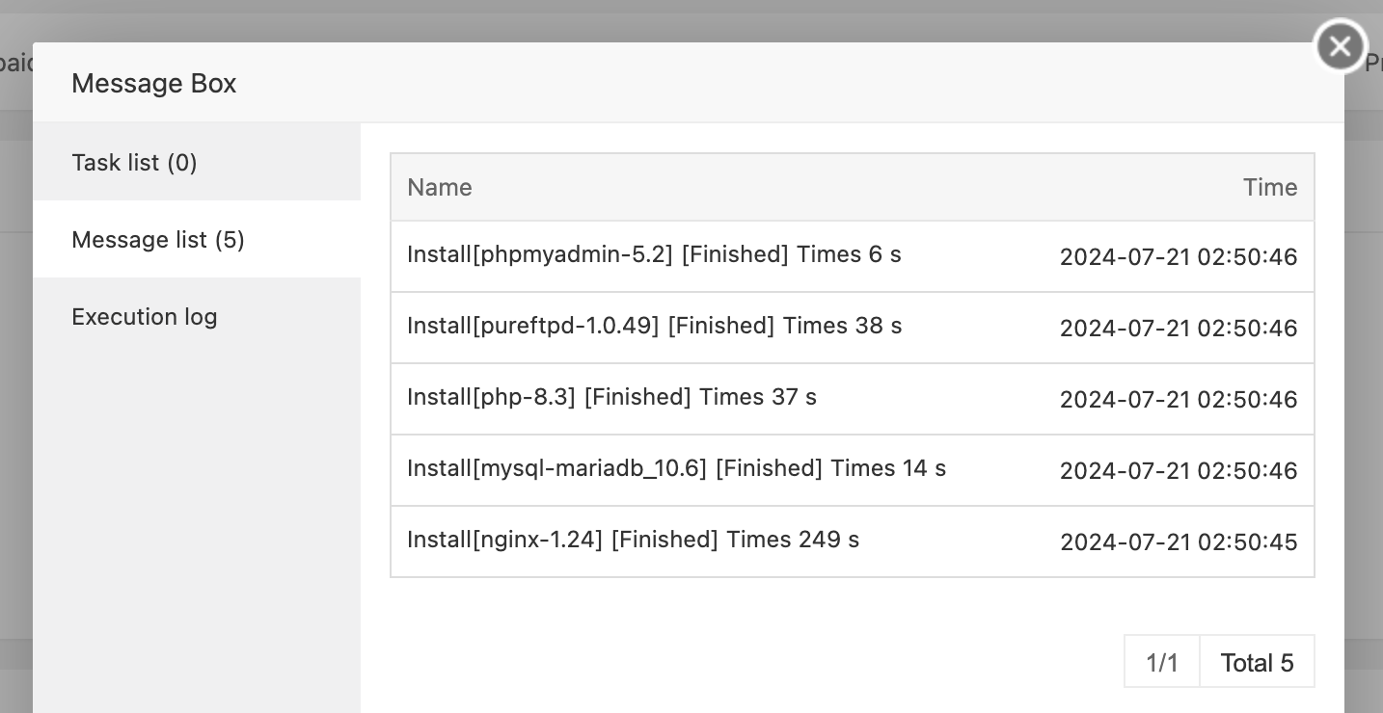Click the php-8.3 row timestamp
This screenshot has height=713, width=1383.
coord(1179,400)
